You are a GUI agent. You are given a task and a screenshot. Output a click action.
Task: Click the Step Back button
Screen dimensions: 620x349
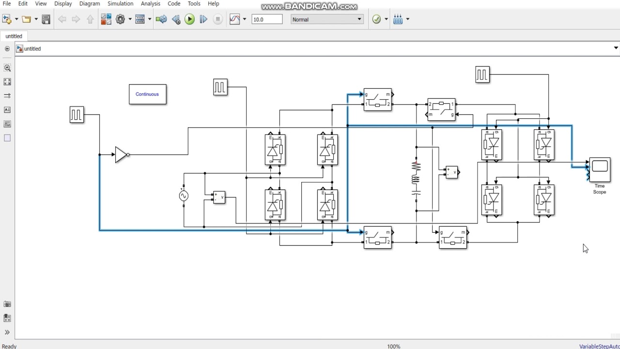(176, 19)
